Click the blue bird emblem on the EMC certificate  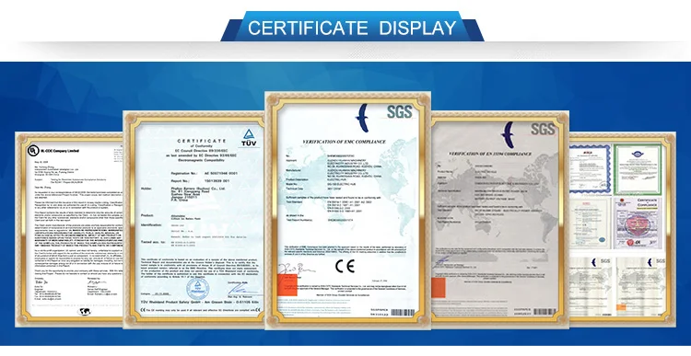click(x=362, y=118)
